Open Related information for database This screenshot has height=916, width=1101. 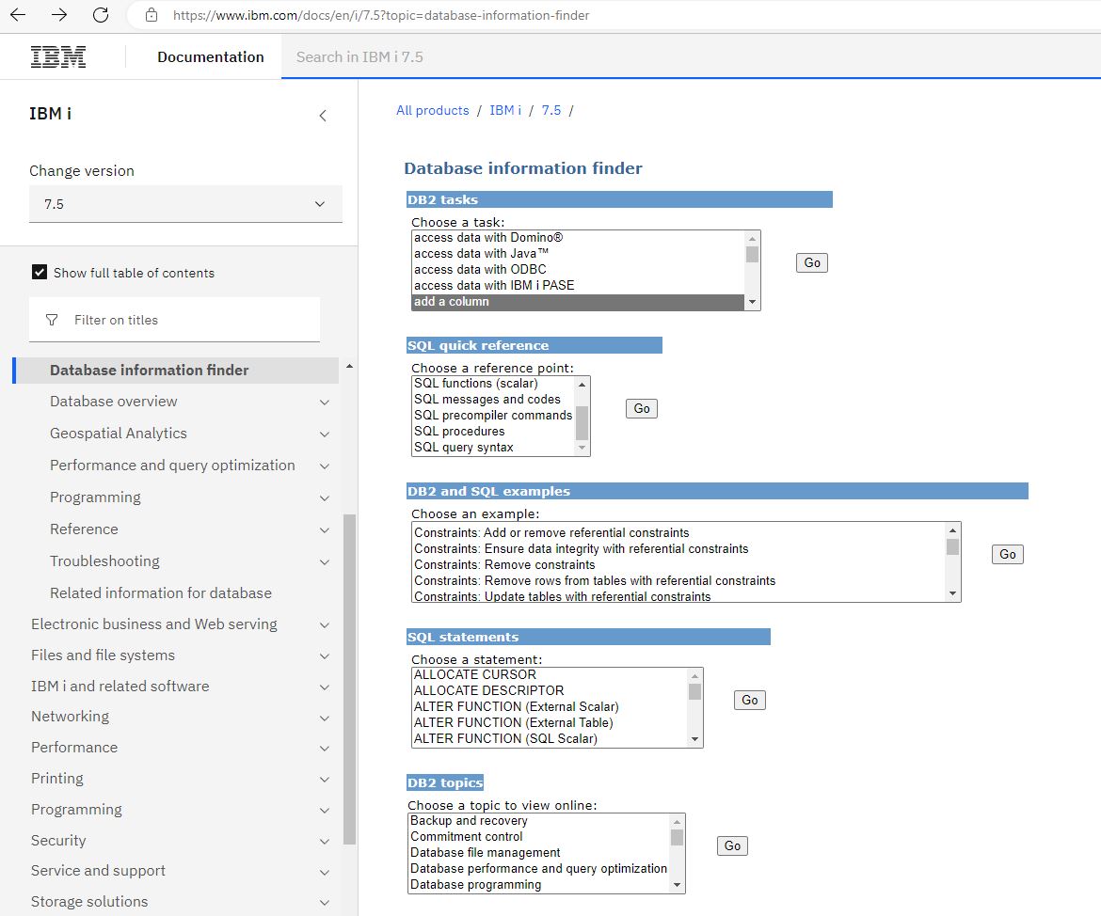coord(161,593)
